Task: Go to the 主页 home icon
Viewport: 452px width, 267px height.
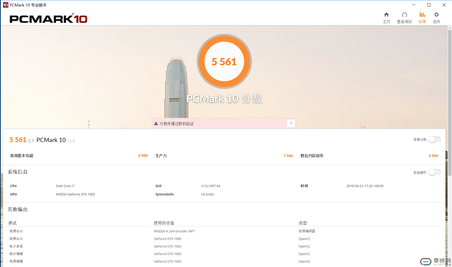Action: pyautogui.click(x=386, y=15)
